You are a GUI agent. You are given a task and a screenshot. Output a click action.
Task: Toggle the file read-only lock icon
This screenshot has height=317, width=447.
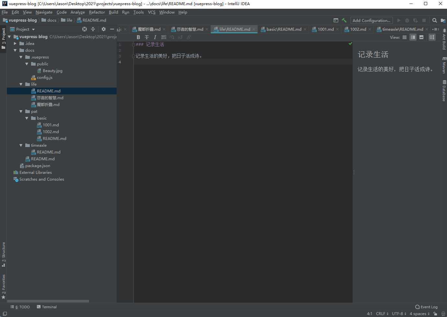tap(435, 313)
